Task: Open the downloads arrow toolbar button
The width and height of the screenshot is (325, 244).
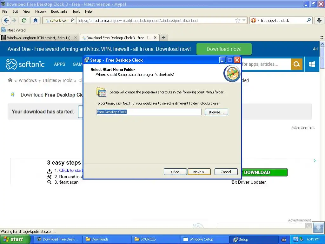Action: 319,20
